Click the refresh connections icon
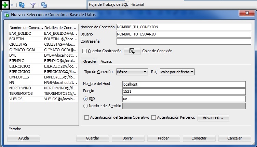257x147 pixels. (x=22, y=5)
